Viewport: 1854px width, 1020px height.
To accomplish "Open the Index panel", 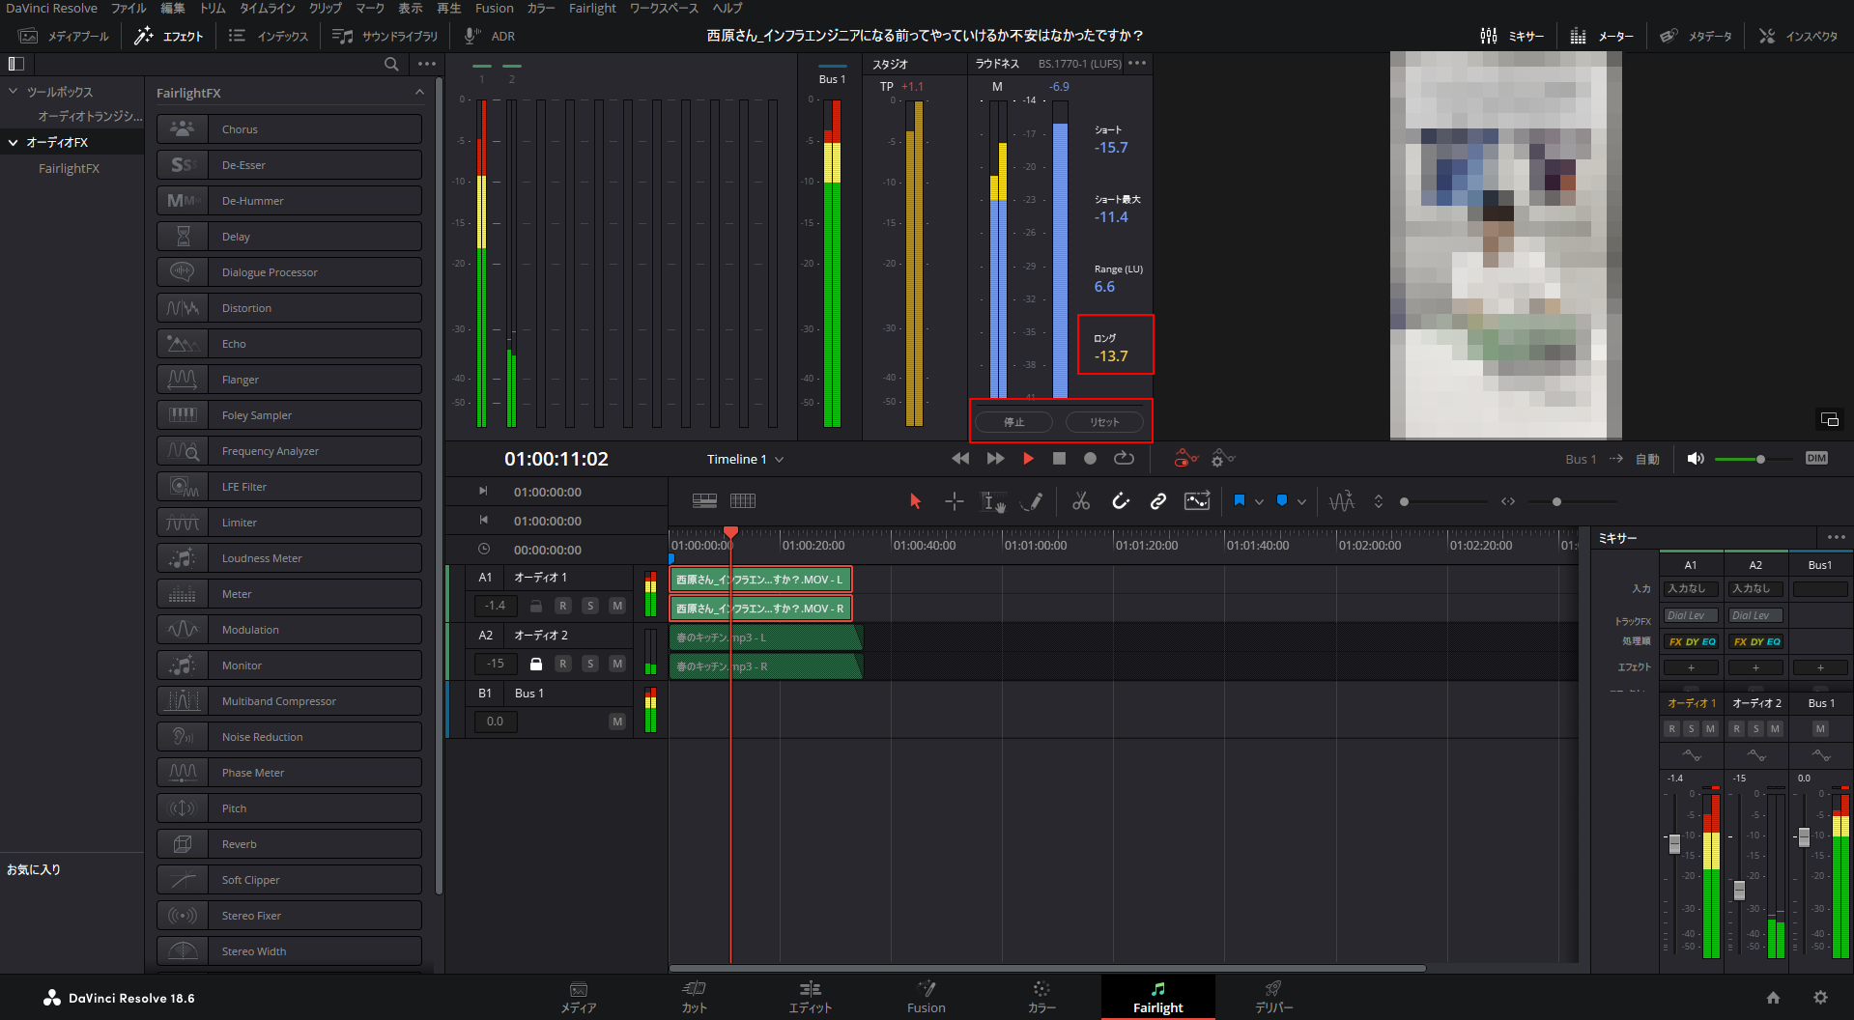I will click(x=269, y=36).
